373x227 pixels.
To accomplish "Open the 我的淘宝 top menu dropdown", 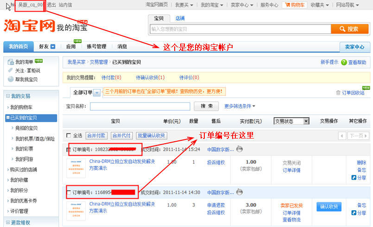I will click(x=212, y=5).
